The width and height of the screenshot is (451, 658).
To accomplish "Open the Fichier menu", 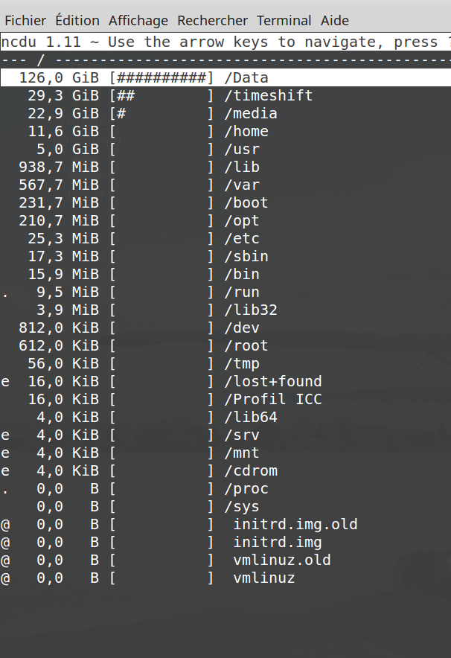I will [25, 21].
